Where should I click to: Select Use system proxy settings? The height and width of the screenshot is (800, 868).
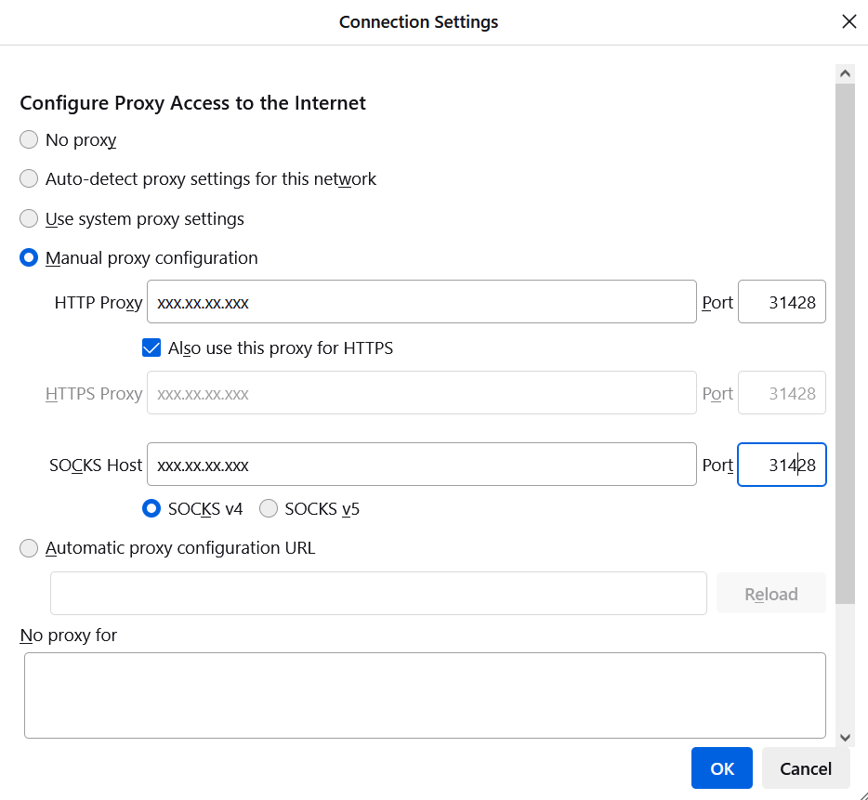point(29,218)
